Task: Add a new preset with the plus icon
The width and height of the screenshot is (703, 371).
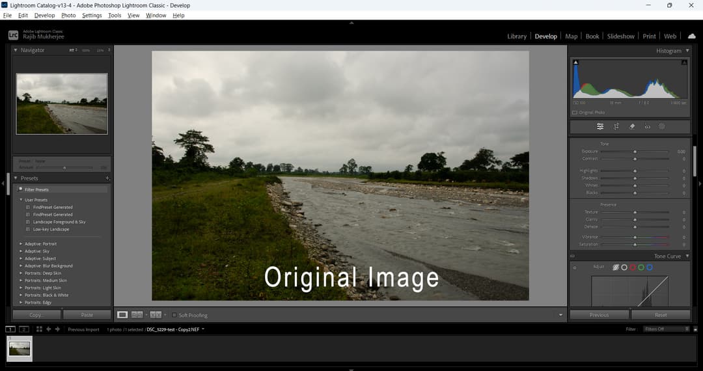Action: pyautogui.click(x=107, y=178)
